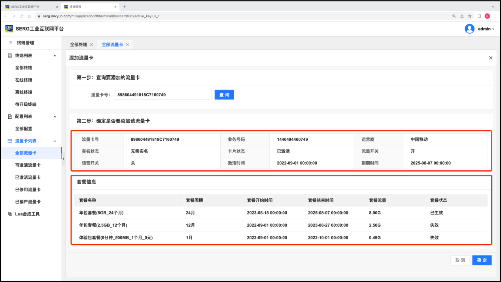Open the admin account dropdown
The width and height of the screenshot is (501, 282).
tap(486, 29)
